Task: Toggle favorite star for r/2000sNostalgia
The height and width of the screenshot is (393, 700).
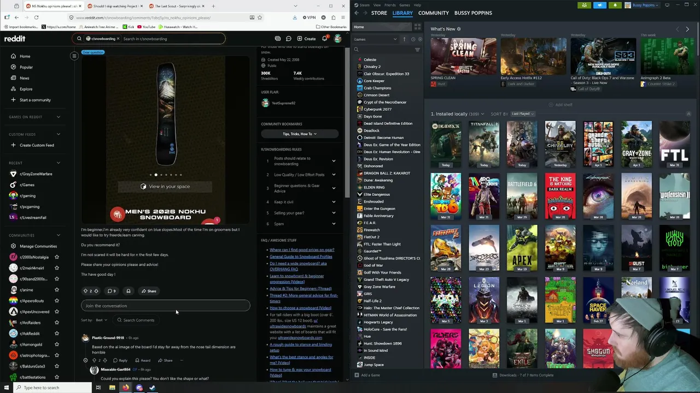Action: pos(57,257)
